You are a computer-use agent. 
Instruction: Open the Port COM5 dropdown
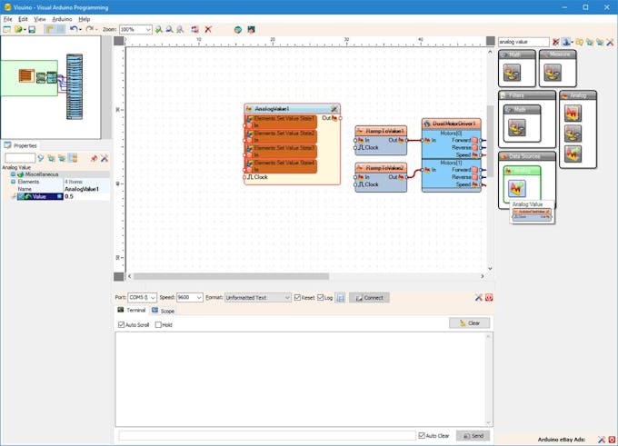pos(153,298)
